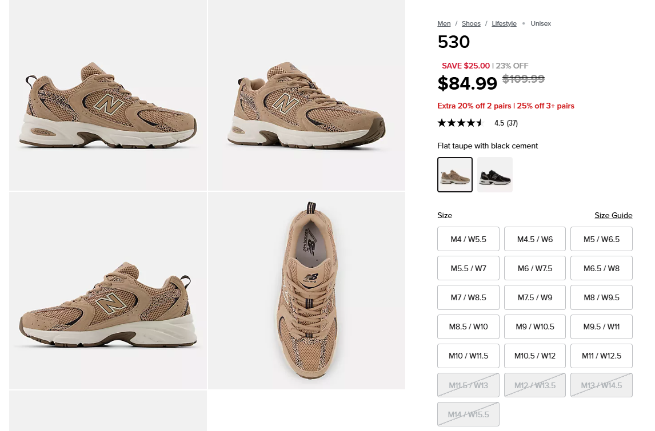
Task: Enlarge the inner side shoe photo
Action: tap(108, 291)
